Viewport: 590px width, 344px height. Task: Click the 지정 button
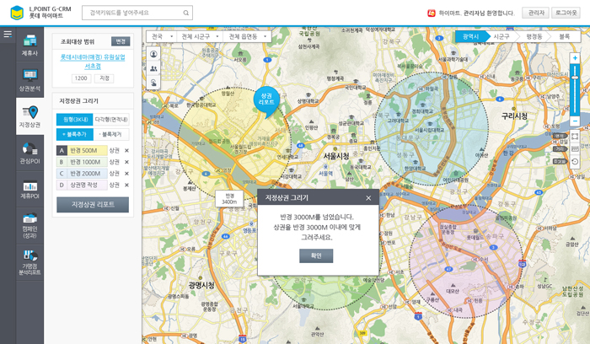pos(105,78)
